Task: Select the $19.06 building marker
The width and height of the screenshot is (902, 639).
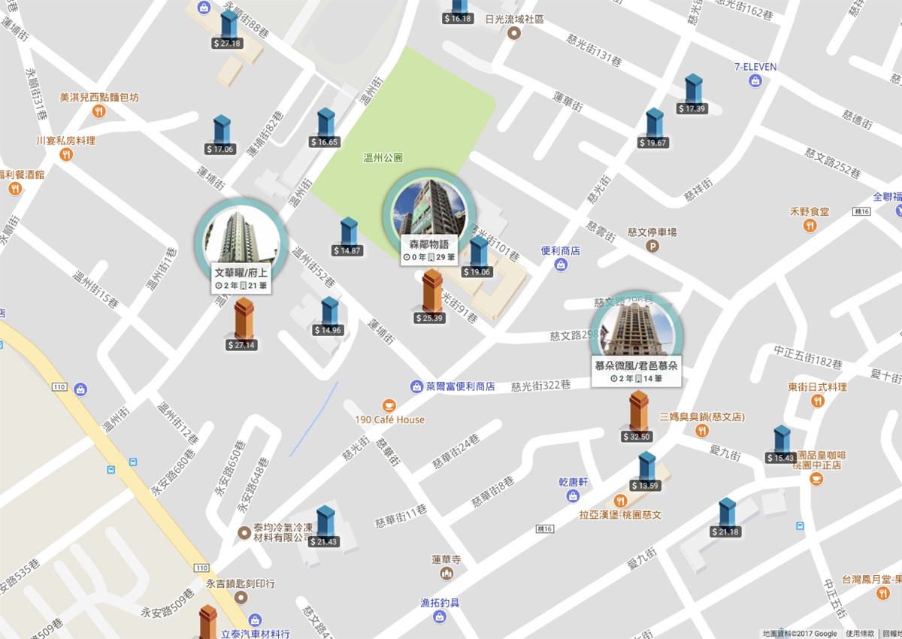Action: click(478, 257)
